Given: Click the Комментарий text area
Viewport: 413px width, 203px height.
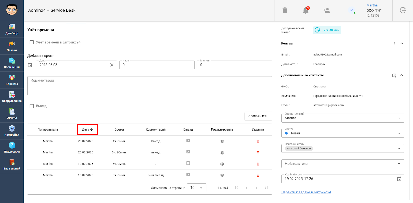Looking at the screenshot, I should [149, 86].
